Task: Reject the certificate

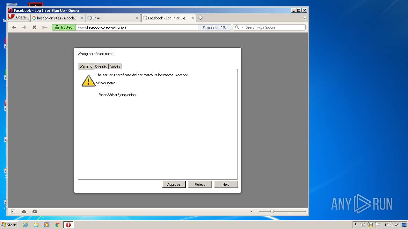Action: [200, 184]
